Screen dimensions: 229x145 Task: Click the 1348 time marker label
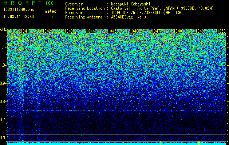coord(178,31)
